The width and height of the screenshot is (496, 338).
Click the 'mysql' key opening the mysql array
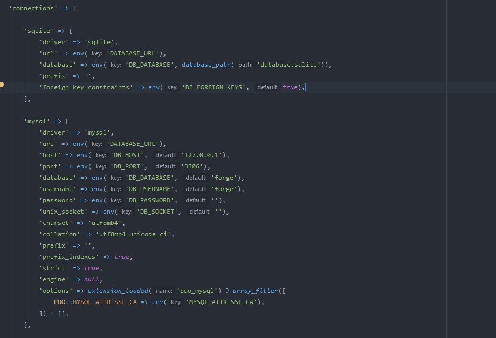click(x=37, y=121)
